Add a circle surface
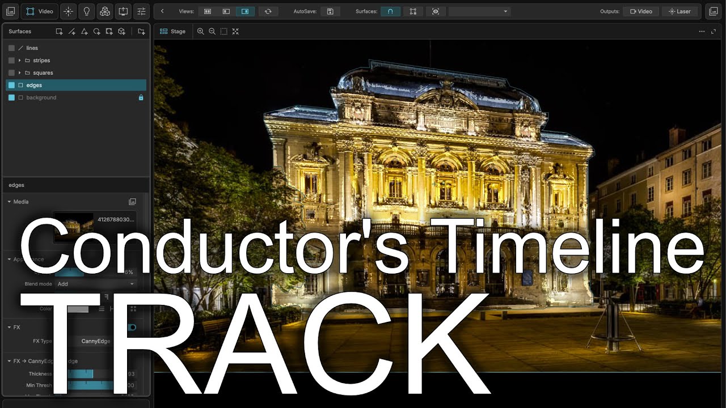The width and height of the screenshot is (726, 408). pos(97,31)
